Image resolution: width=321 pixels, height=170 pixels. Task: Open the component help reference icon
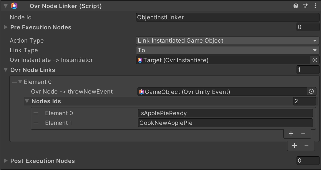[x=296, y=6]
